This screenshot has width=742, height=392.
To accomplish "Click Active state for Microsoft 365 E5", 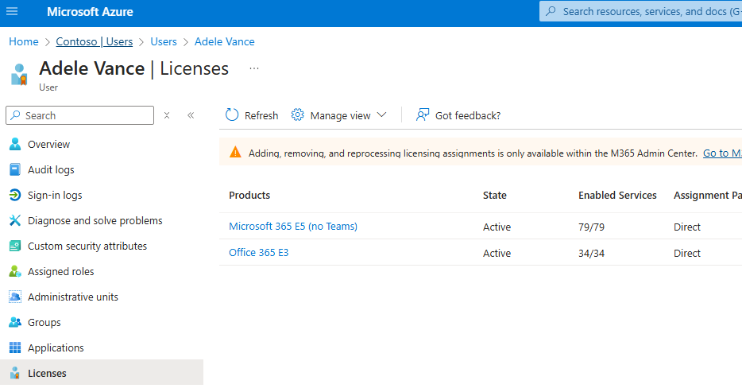I will (x=497, y=227).
